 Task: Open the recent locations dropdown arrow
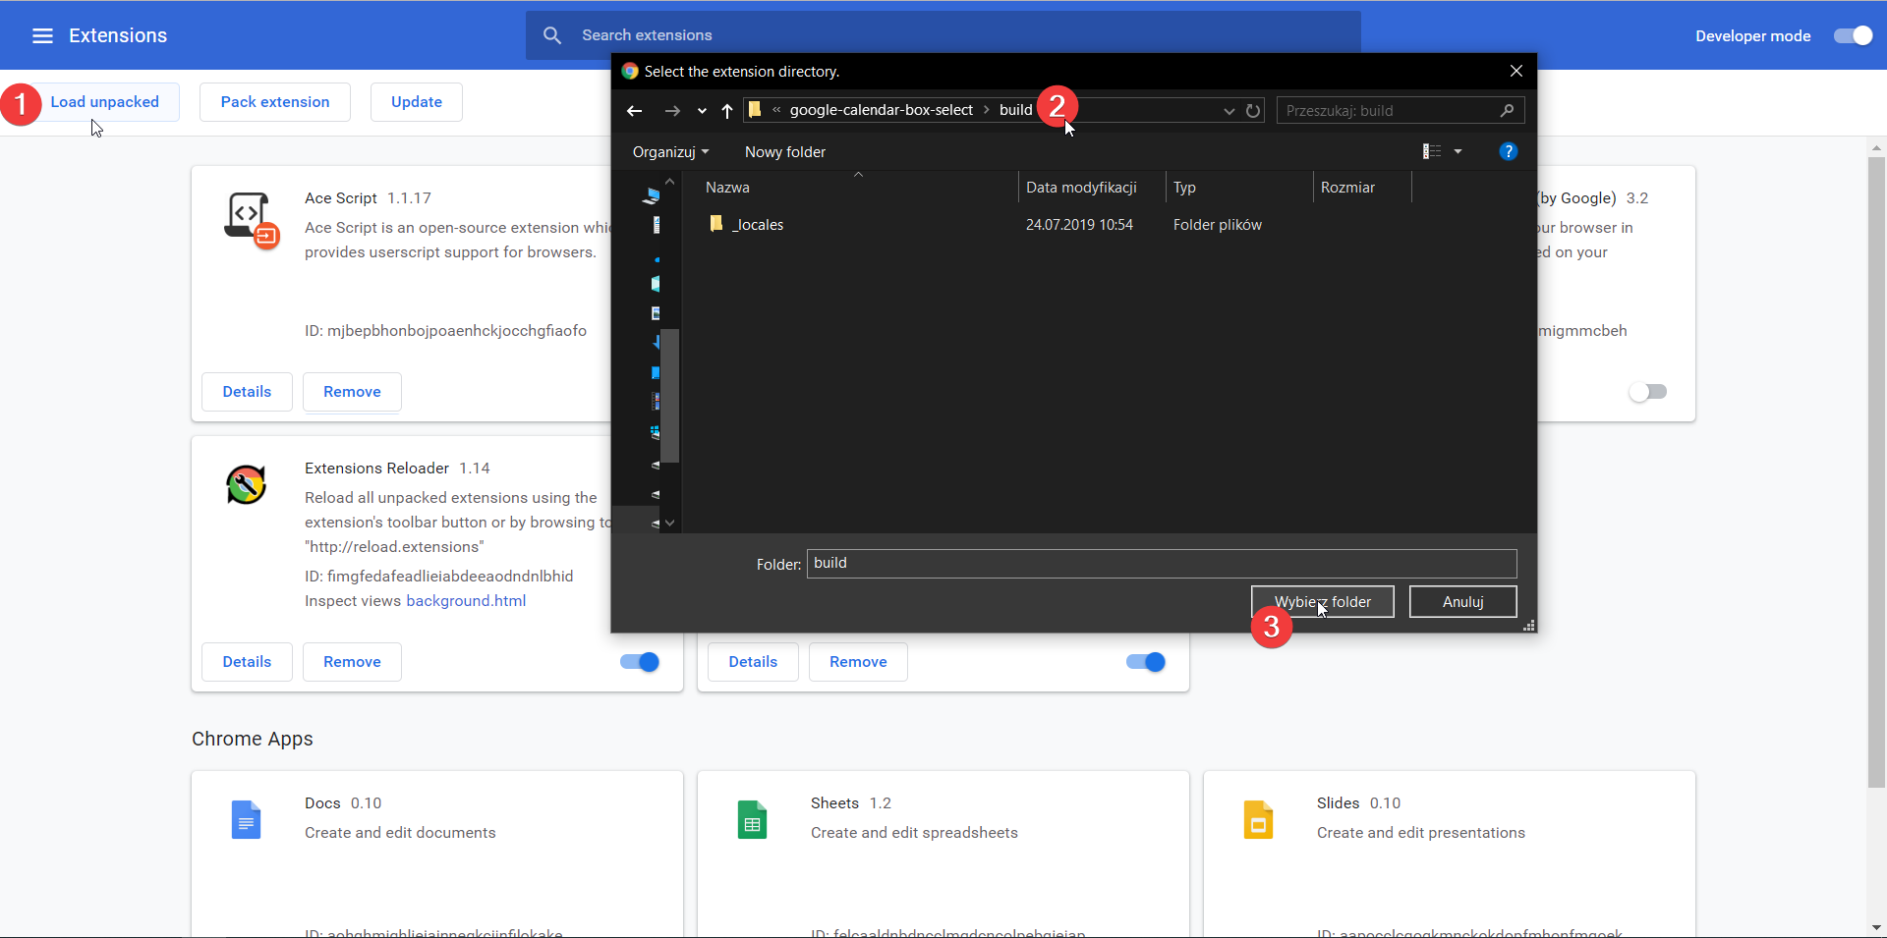(702, 111)
